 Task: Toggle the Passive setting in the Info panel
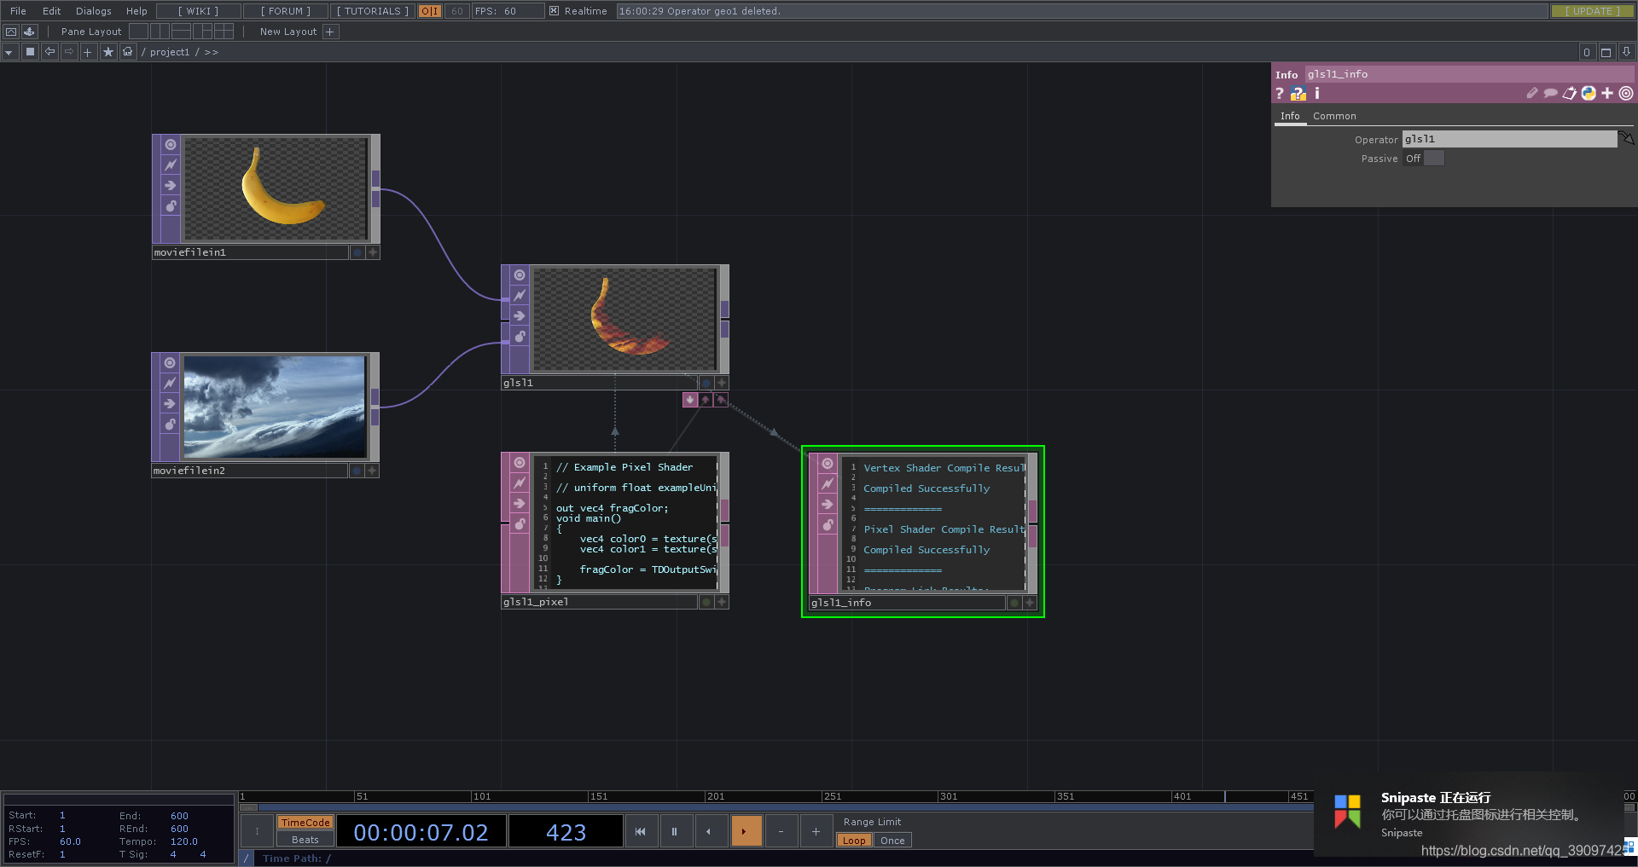[x=1433, y=159]
